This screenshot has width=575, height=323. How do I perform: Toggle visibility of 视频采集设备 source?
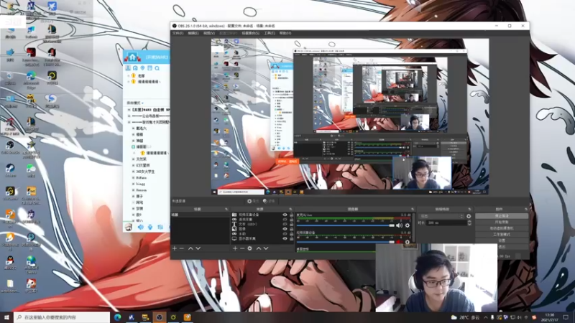tap(285, 215)
